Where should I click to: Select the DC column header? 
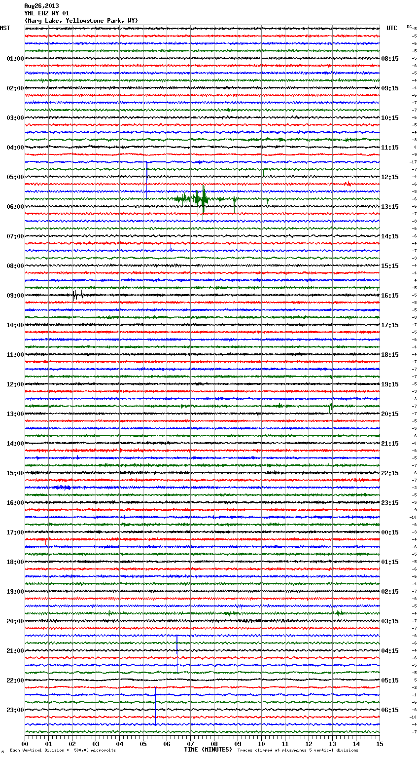pos(409,27)
